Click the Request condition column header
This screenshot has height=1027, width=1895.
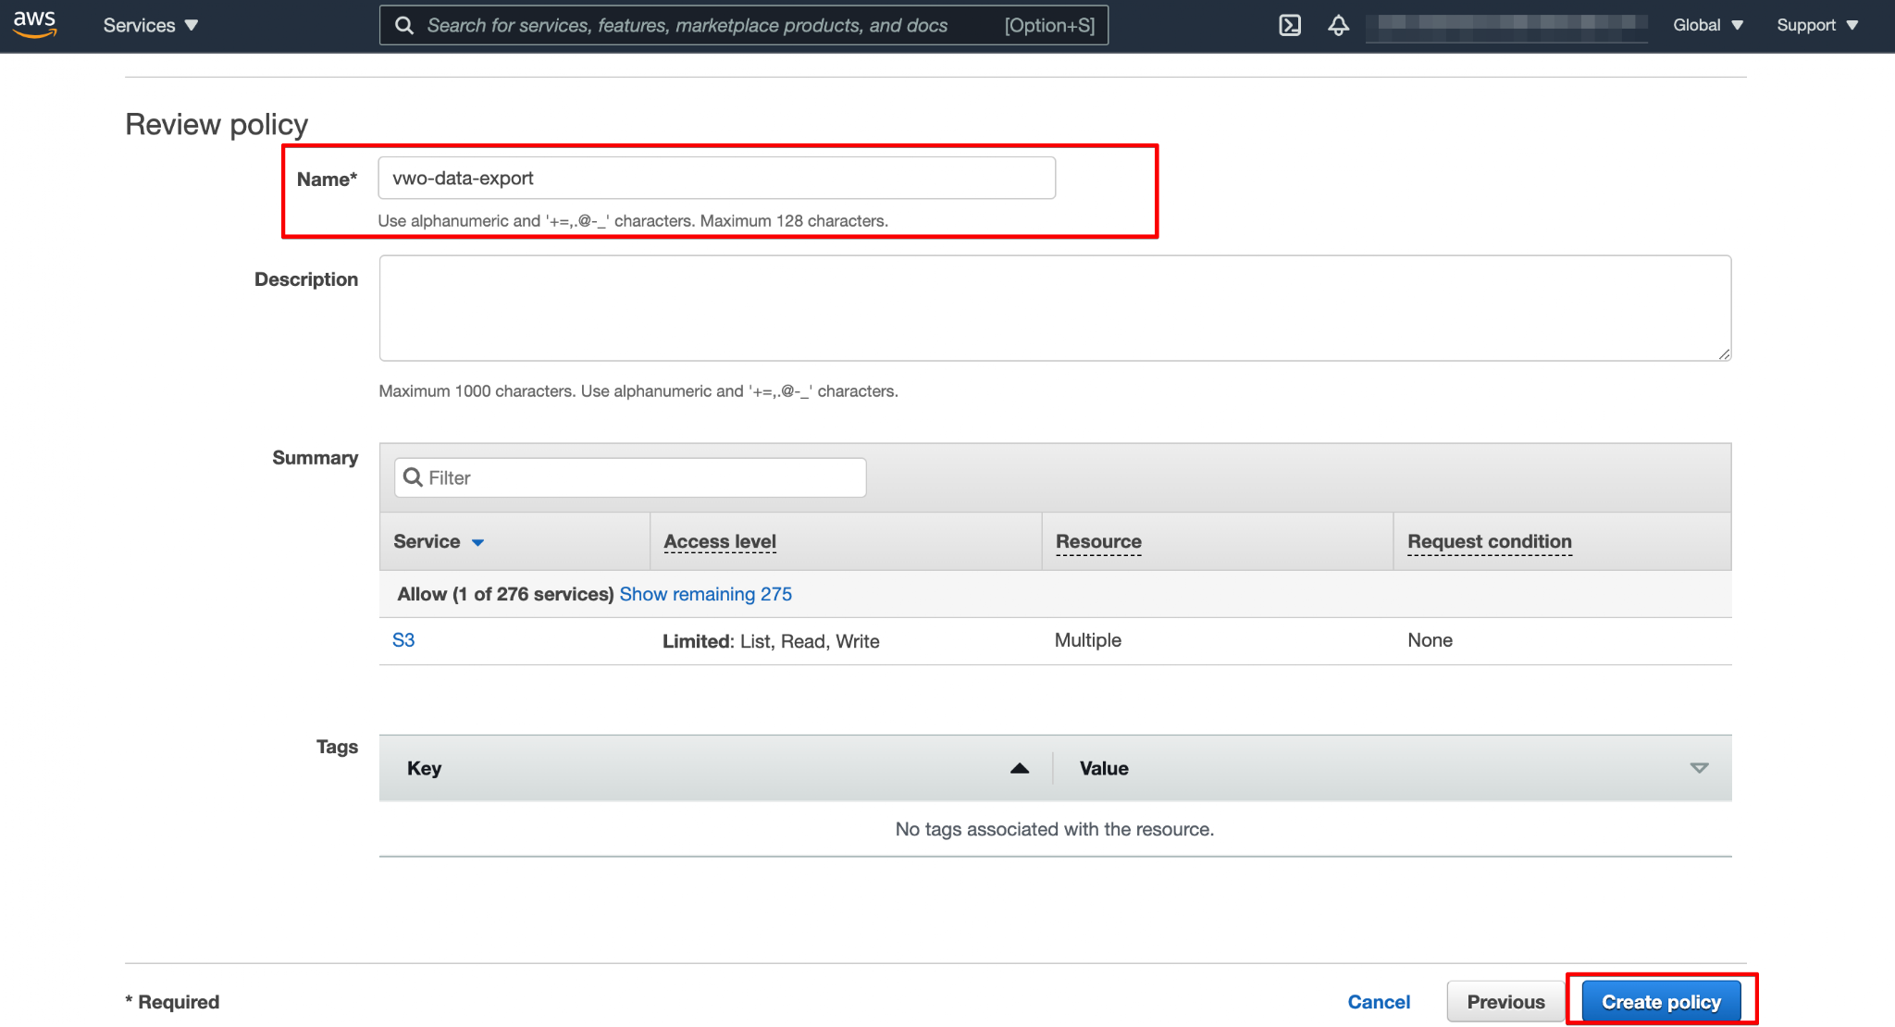click(1489, 541)
